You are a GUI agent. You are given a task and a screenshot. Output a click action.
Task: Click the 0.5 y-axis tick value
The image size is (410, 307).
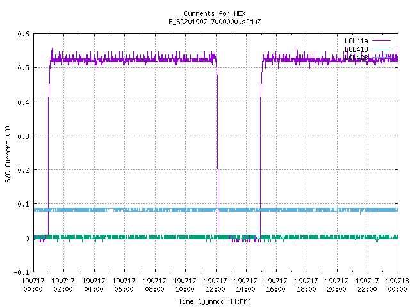click(23, 68)
